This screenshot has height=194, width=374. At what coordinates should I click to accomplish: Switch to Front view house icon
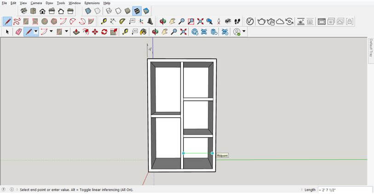pos(42,11)
